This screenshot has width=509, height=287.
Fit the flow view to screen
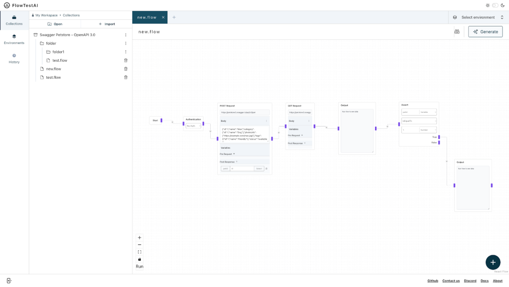[x=140, y=252]
